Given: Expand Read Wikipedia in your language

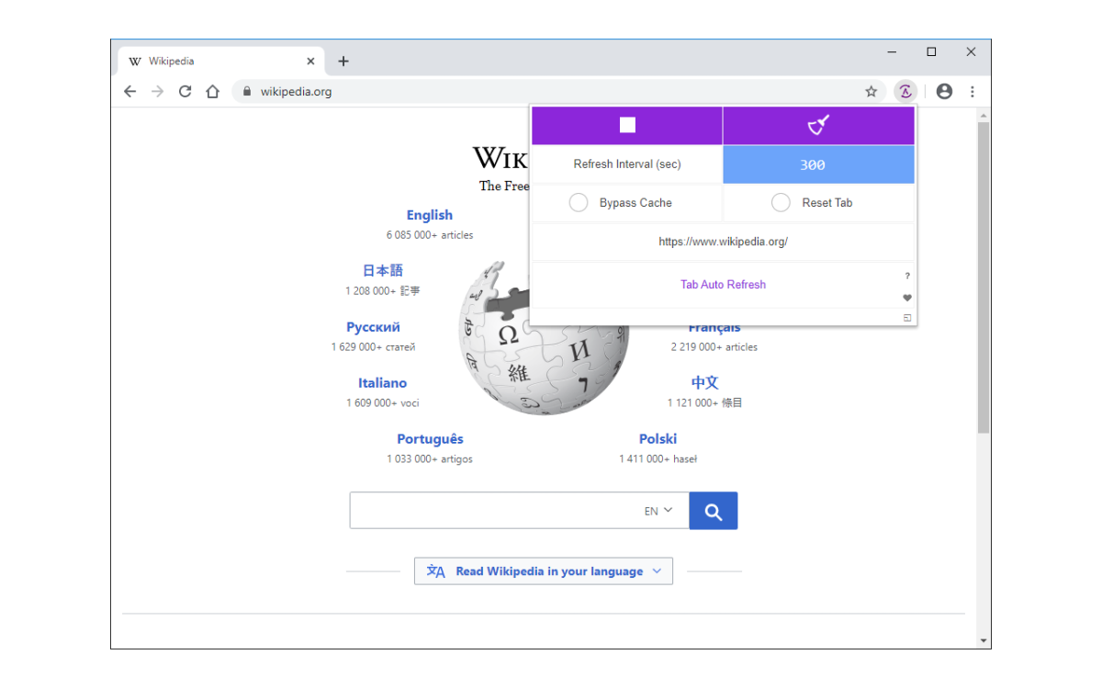Looking at the screenshot, I should click(544, 571).
